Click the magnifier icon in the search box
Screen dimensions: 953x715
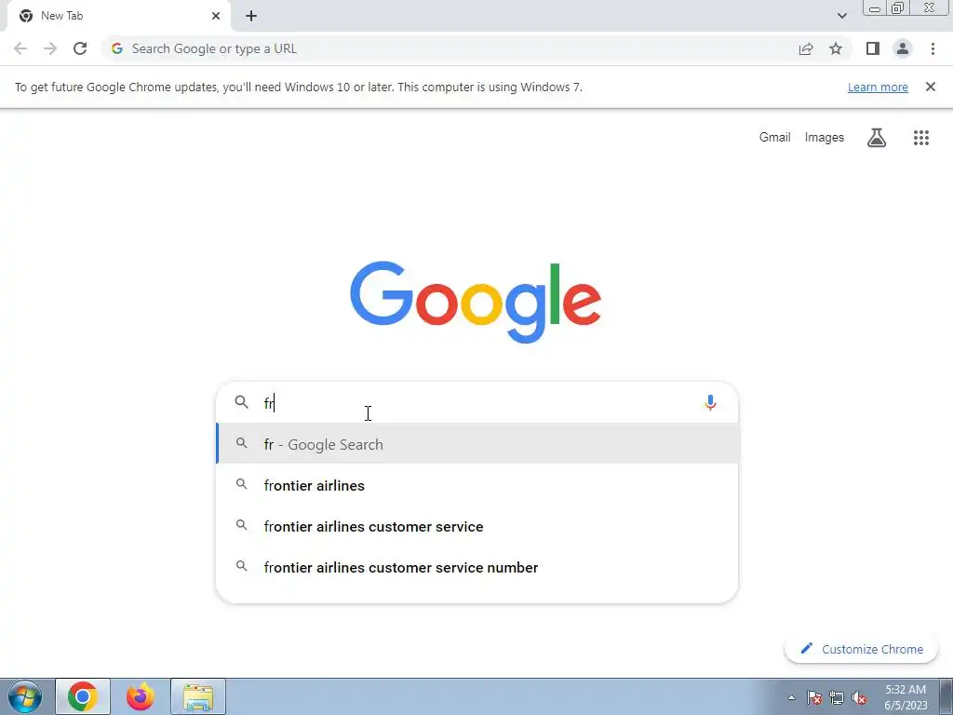pyautogui.click(x=241, y=402)
